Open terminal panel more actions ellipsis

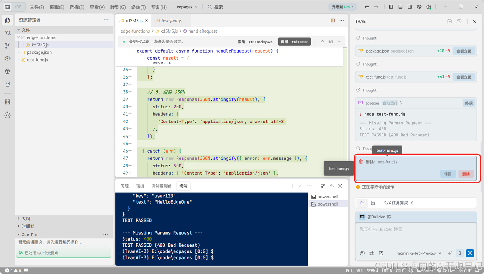pos(309,186)
